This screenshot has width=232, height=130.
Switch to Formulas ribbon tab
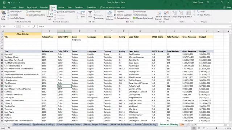click(44, 7)
